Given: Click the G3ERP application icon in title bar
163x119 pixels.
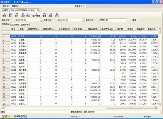Looking at the screenshot, I should coord(2,2).
